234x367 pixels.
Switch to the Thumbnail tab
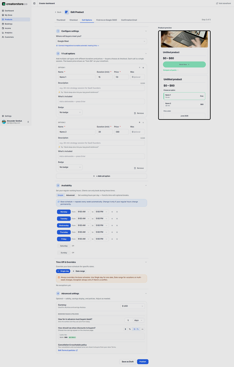pos(61,20)
